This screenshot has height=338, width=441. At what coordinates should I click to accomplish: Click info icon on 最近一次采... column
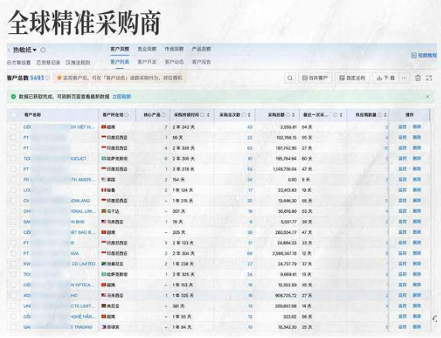pos(335,115)
